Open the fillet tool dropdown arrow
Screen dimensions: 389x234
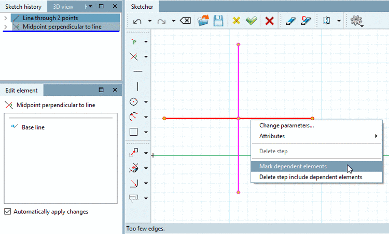pyautogui.click(x=146, y=183)
